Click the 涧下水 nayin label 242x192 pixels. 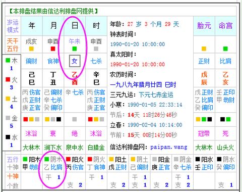point(53,148)
